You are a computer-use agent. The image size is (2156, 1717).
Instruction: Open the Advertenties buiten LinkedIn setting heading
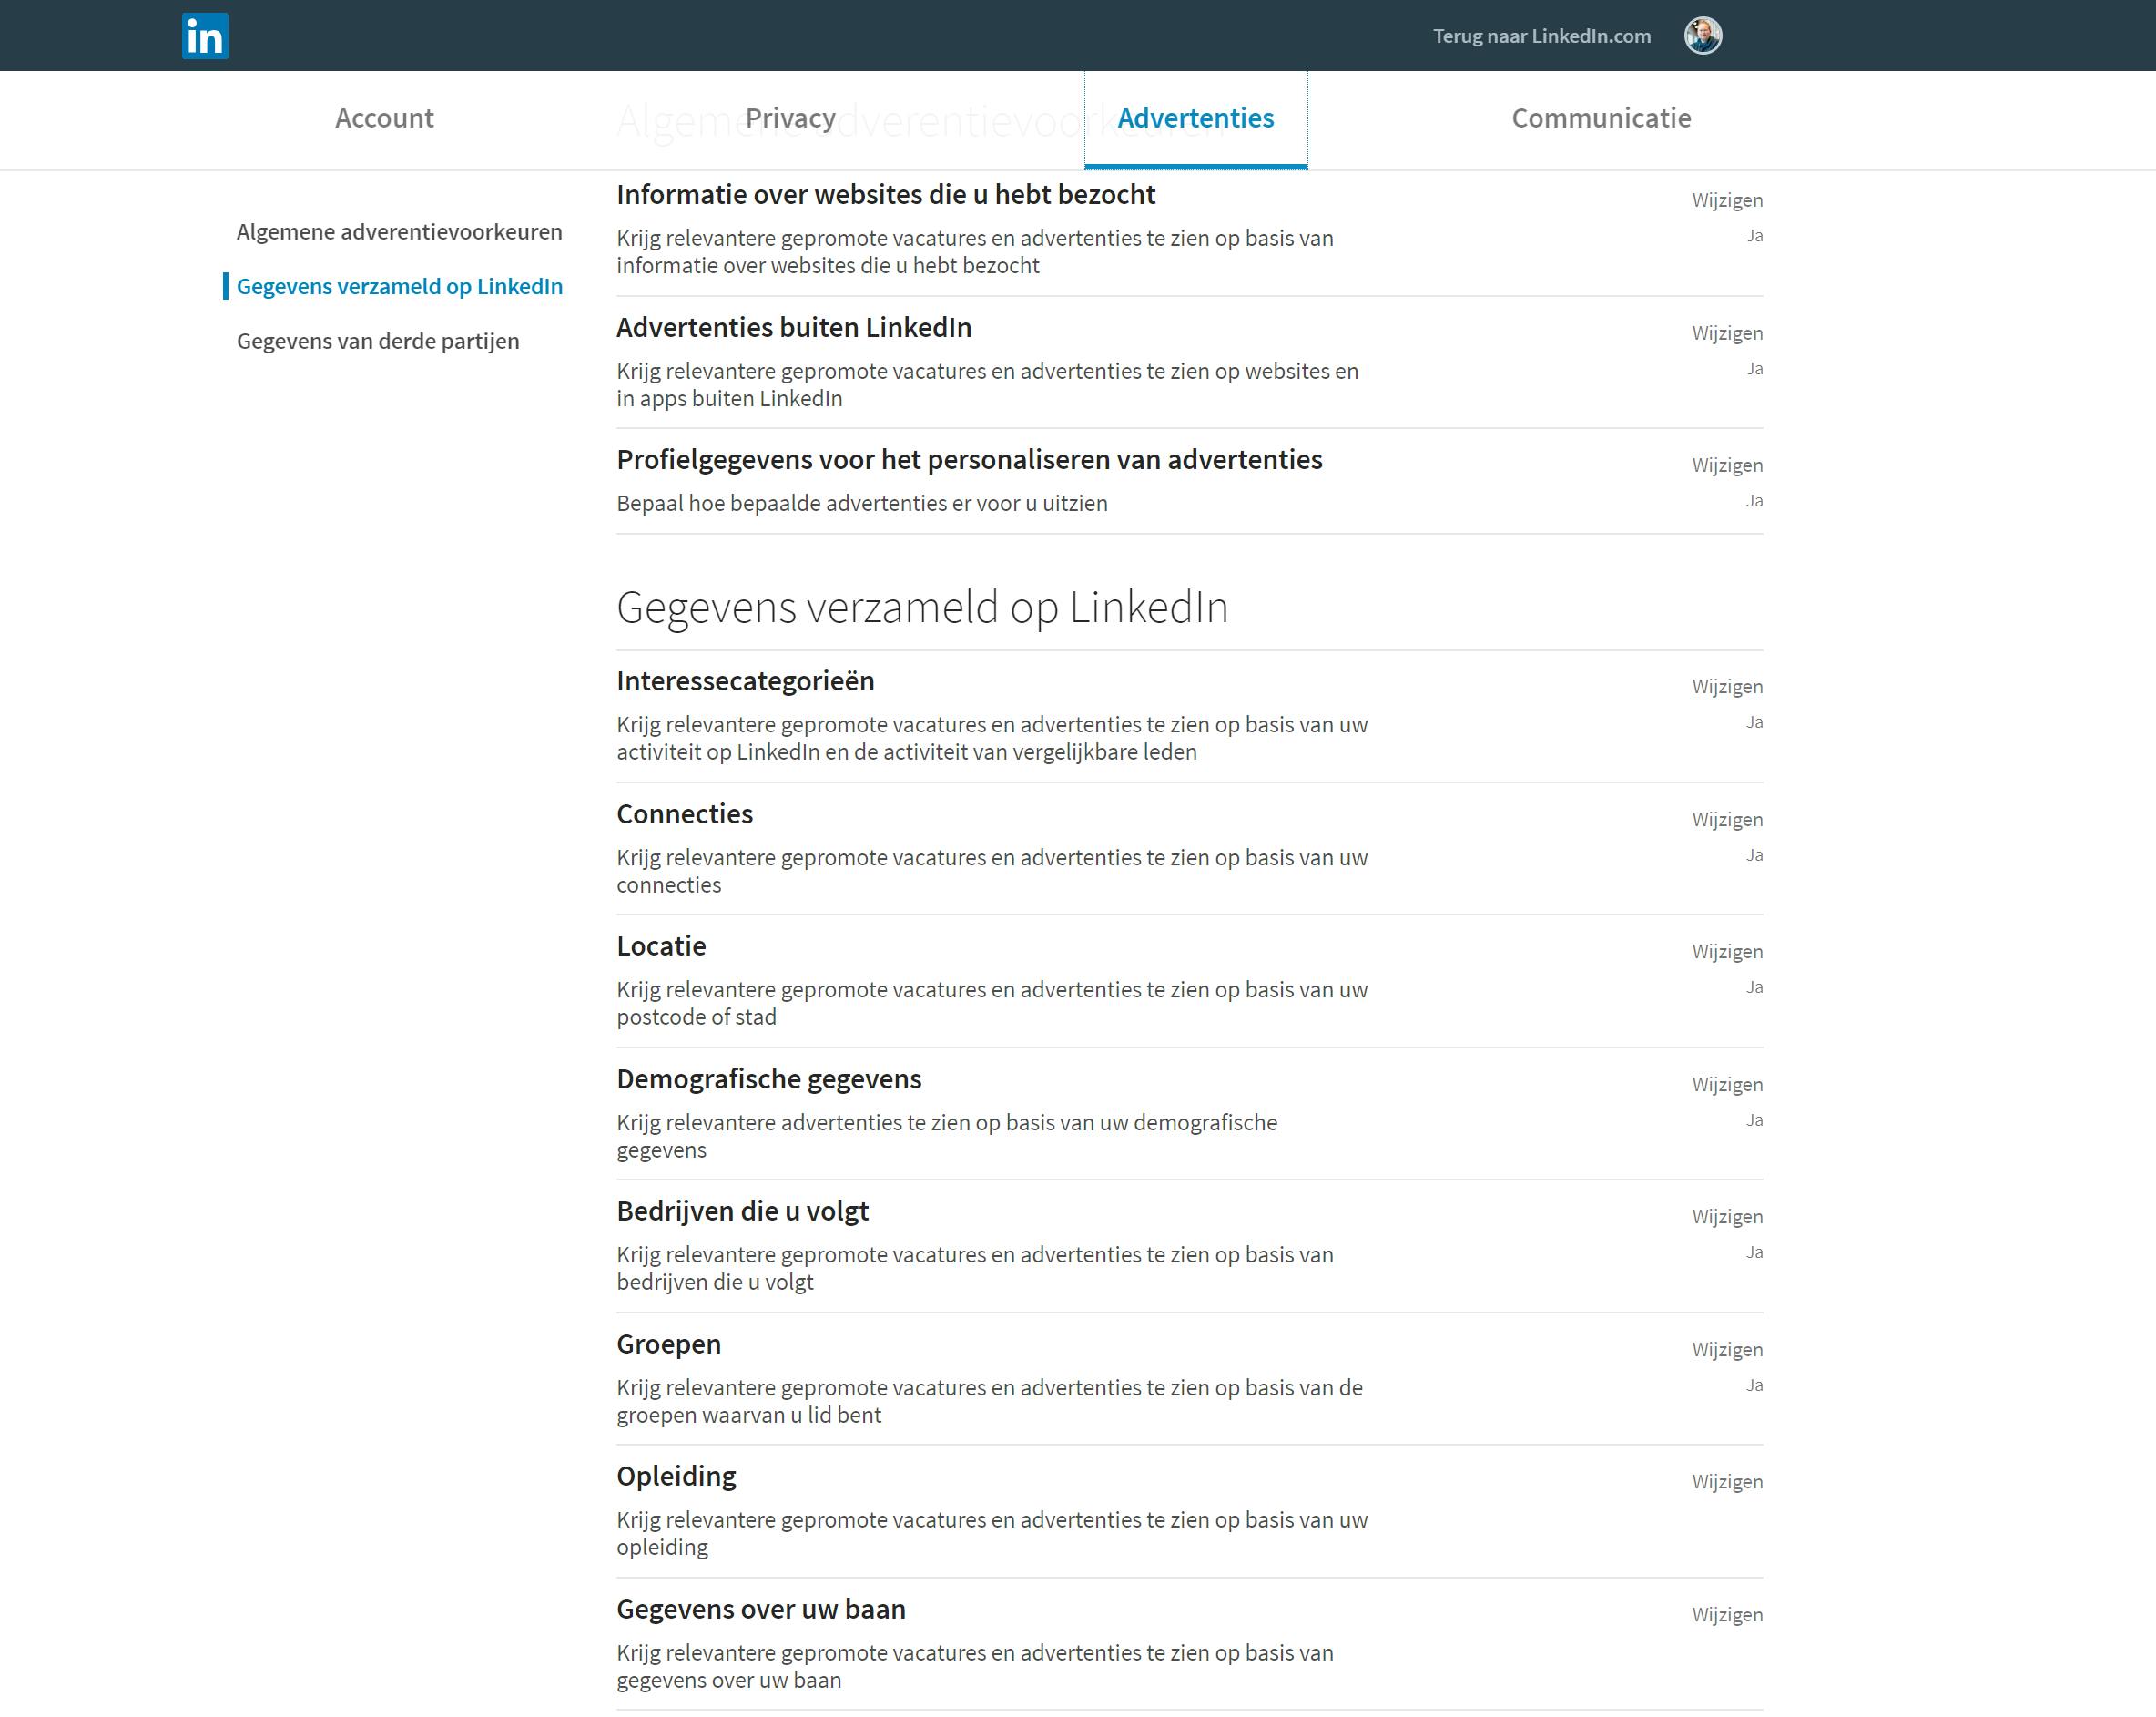[x=793, y=327]
